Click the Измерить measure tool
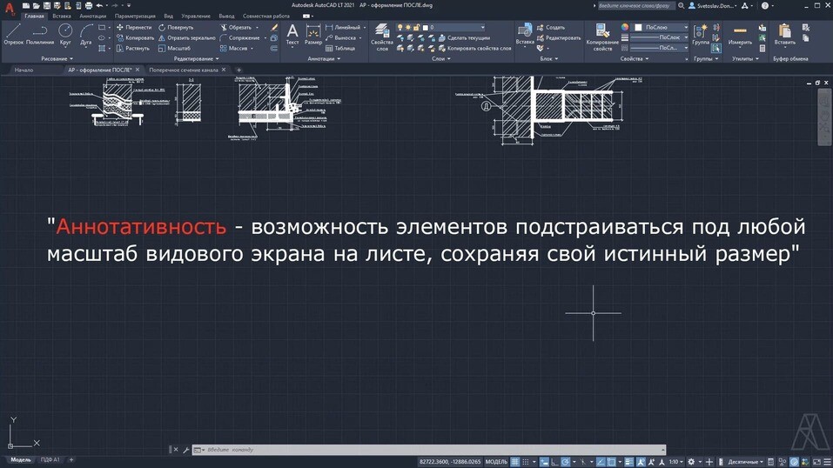The width and height of the screenshot is (833, 468). (740, 35)
